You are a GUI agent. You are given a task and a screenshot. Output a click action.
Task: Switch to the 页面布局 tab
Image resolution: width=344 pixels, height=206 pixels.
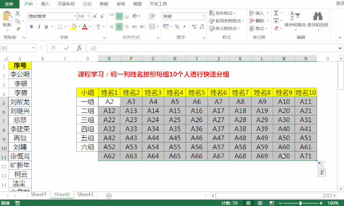click(66, 4)
